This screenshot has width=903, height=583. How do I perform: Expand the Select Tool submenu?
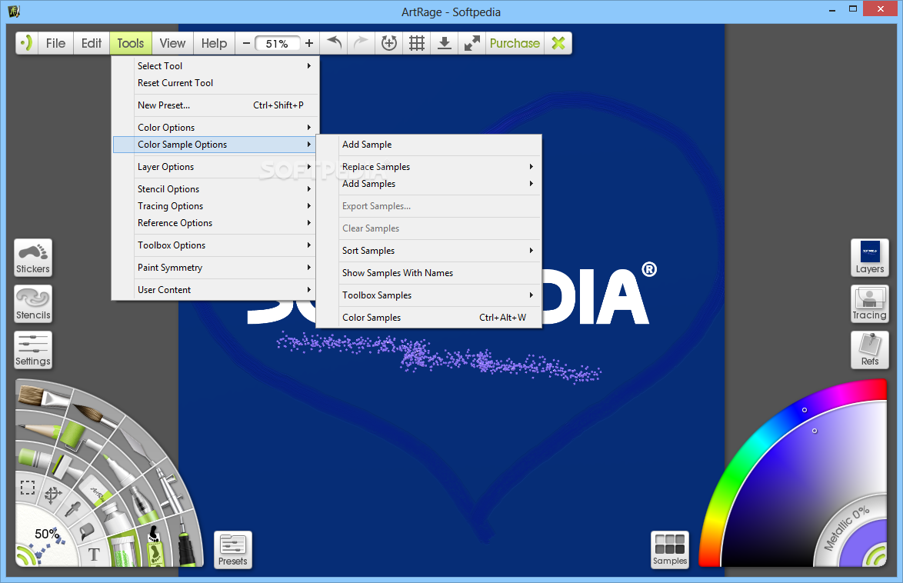pos(216,66)
